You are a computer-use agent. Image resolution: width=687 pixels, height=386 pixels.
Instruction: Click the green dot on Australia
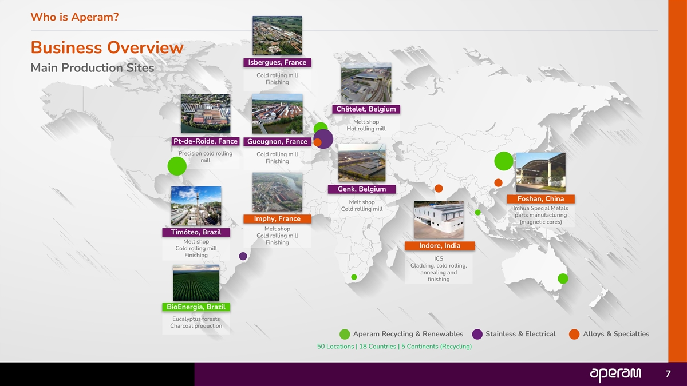coord(563,278)
